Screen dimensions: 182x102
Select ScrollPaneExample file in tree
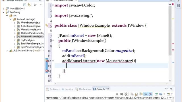(32, 43)
